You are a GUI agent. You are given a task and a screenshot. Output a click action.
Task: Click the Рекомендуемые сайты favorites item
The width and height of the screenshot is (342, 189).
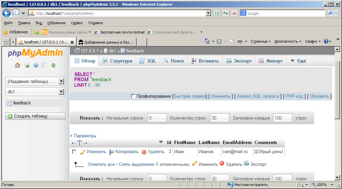pos(66,32)
